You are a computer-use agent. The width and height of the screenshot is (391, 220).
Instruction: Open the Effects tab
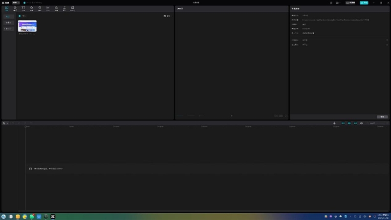40,8
